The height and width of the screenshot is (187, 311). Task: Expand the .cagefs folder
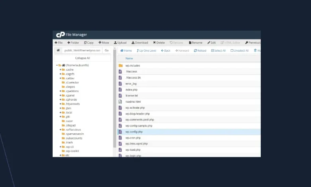pos(60,74)
